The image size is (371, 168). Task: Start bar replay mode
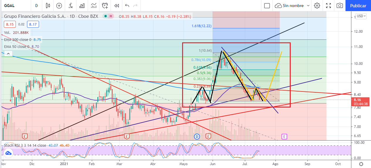(x=116, y=6)
